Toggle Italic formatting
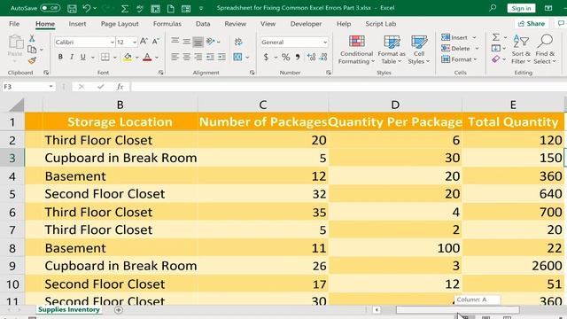 click(x=72, y=57)
